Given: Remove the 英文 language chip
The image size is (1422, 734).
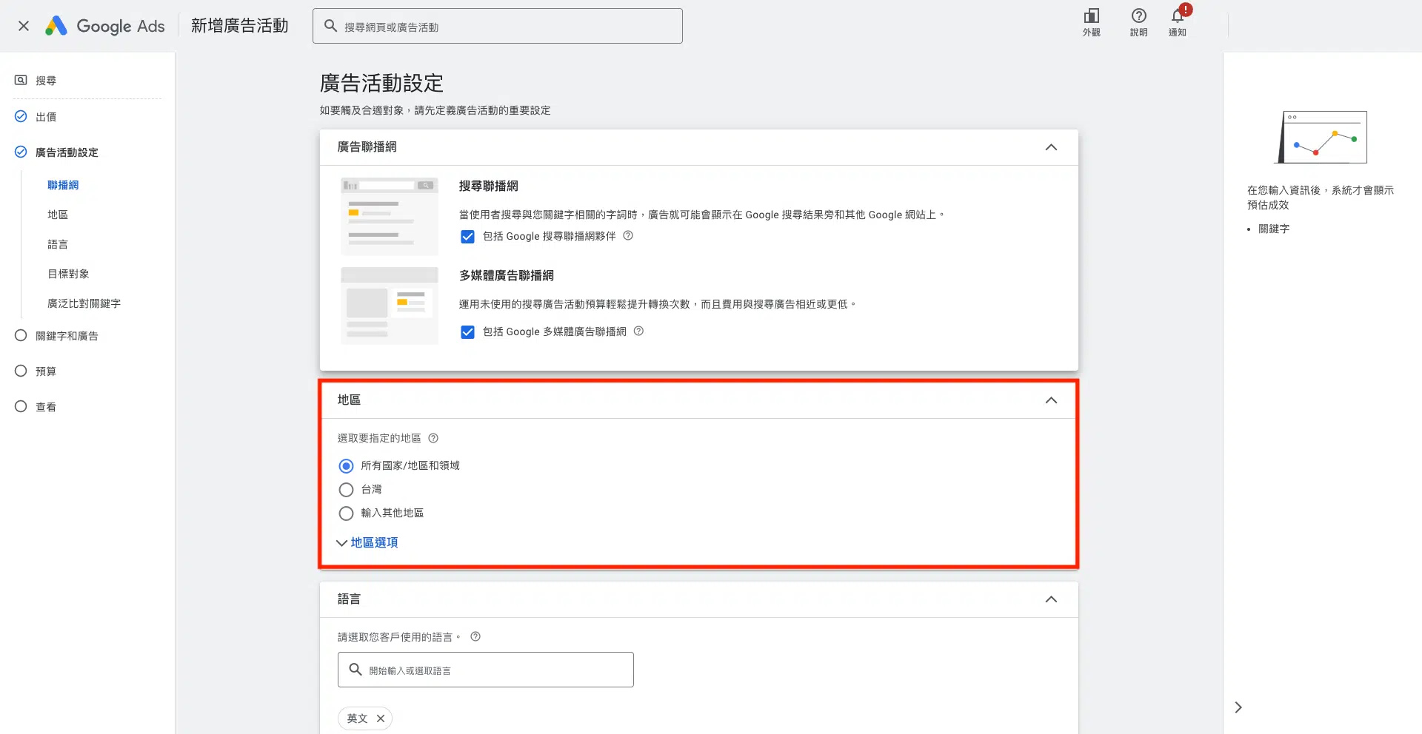Looking at the screenshot, I should pyautogui.click(x=381, y=718).
